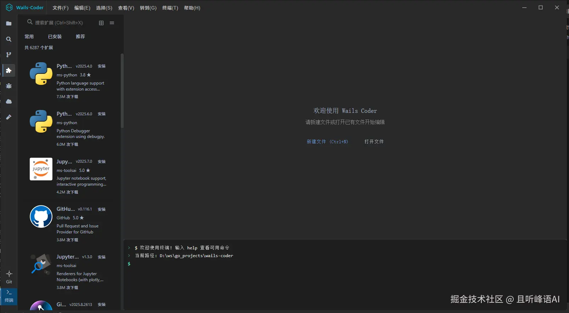This screenshot has width=569, height=313.
Task: Click the Python extension logo v2025.4.0
Action: tap(41, 74)
